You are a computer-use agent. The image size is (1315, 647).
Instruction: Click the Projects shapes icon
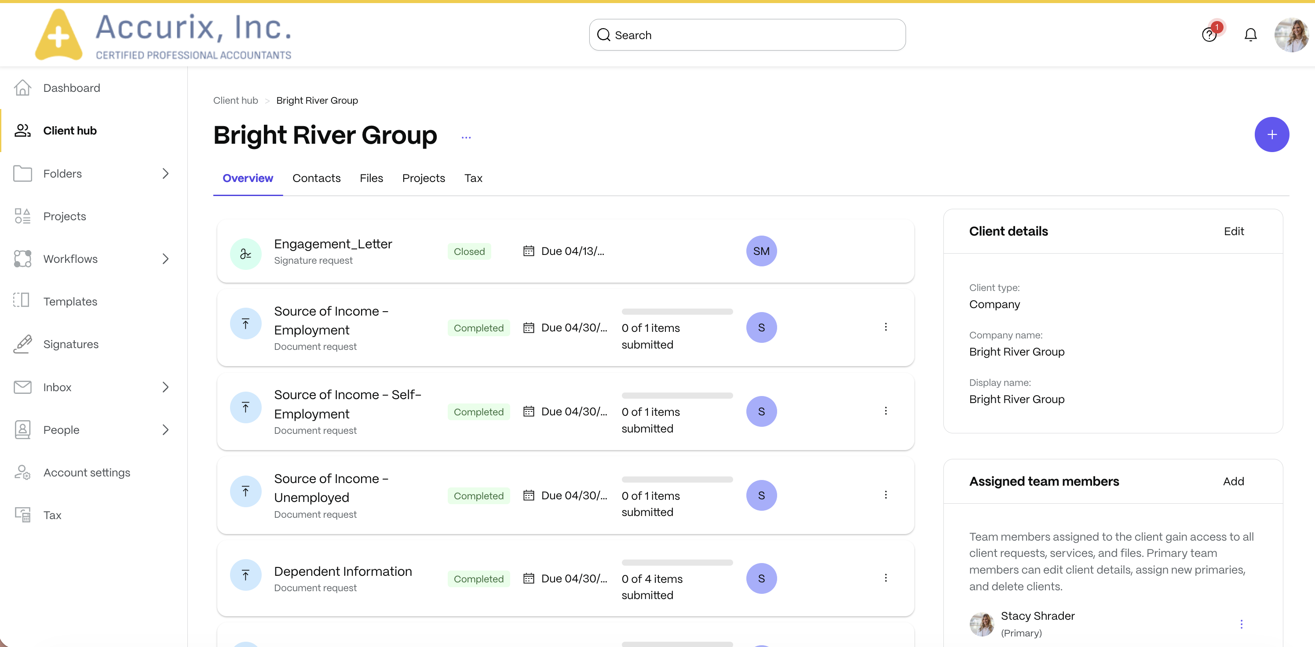22,216
